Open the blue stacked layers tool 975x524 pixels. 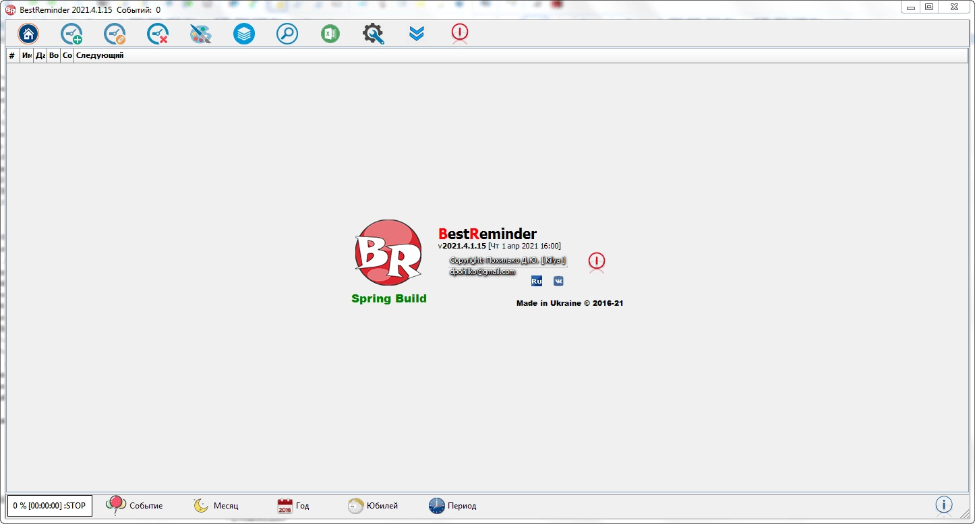(x=244, y=34)
